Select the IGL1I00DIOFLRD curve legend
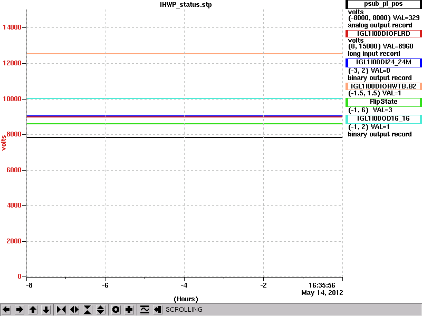 click(383, 34)
